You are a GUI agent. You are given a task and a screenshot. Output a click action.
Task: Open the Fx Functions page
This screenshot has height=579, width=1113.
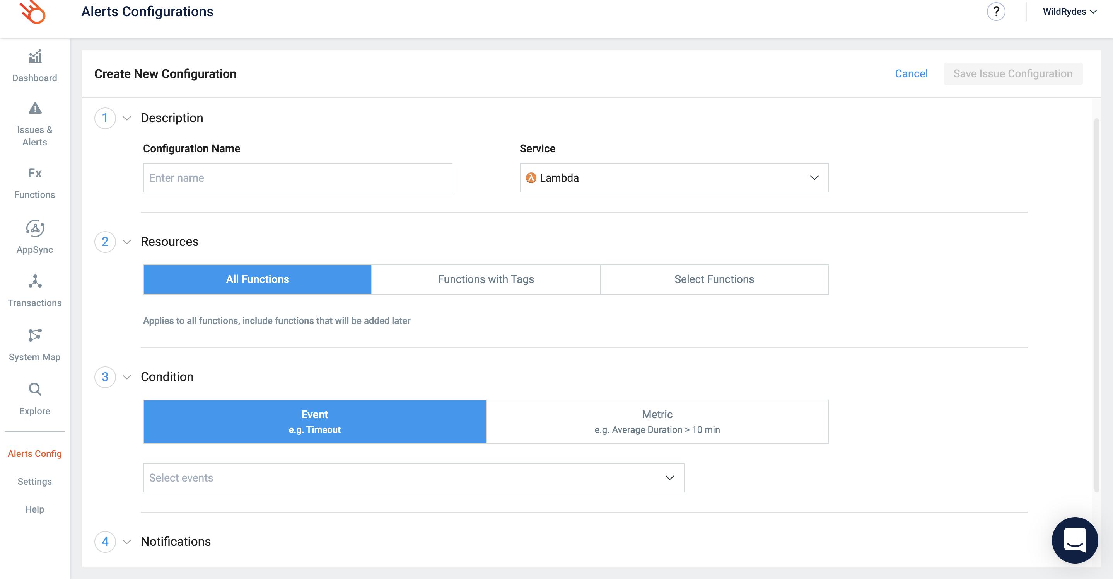[34, 173]
